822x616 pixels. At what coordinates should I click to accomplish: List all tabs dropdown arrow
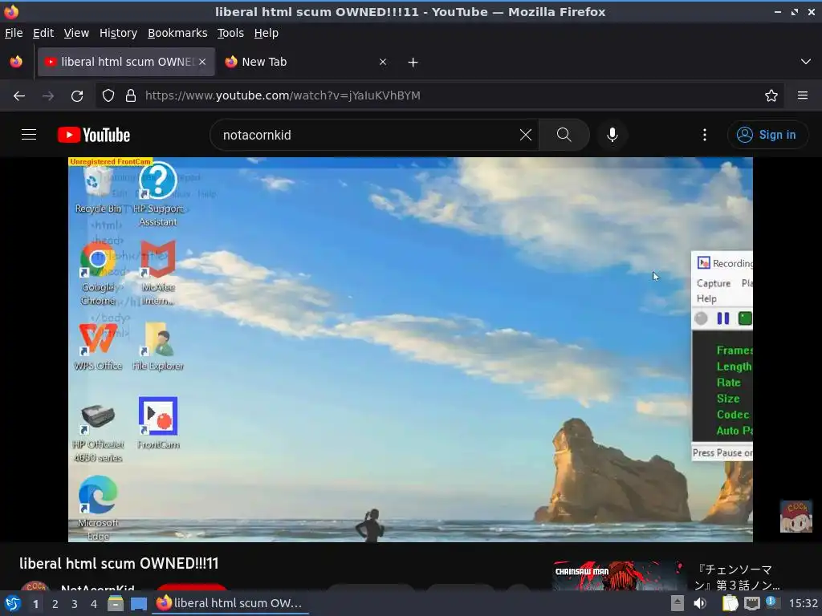[x=806, y=62]
